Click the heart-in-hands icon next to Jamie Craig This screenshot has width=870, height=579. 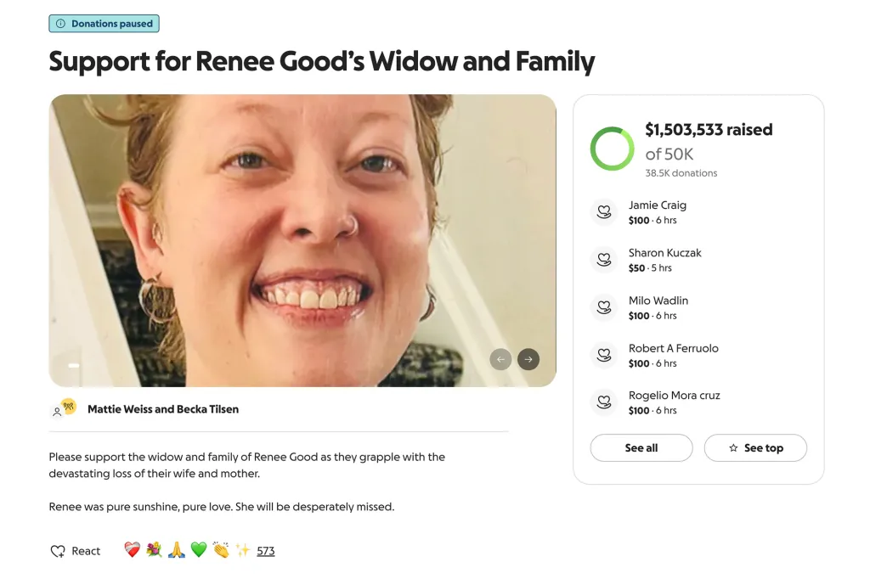click(604, 212)
